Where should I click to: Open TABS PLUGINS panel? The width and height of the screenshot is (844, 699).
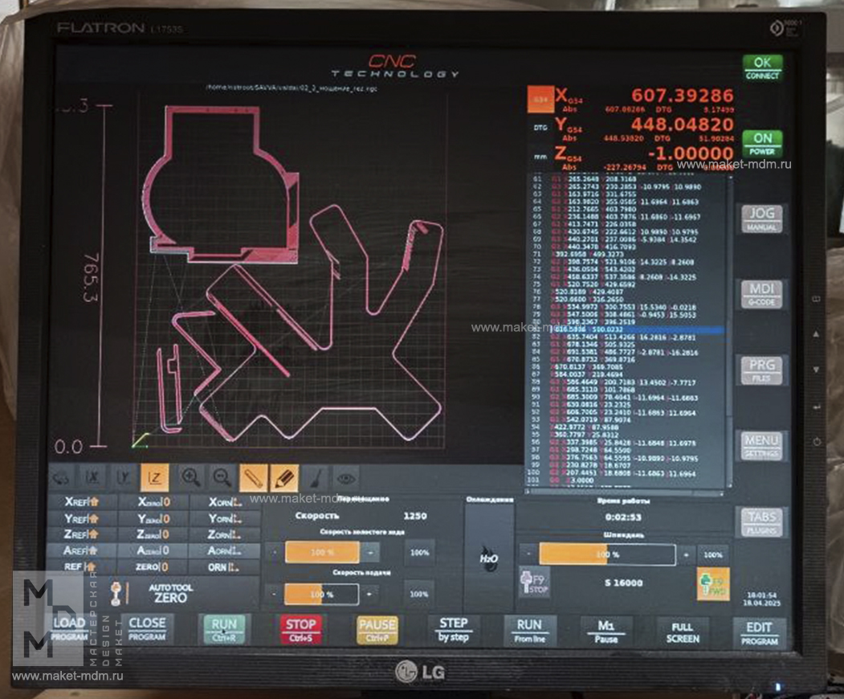coord(761,522)
